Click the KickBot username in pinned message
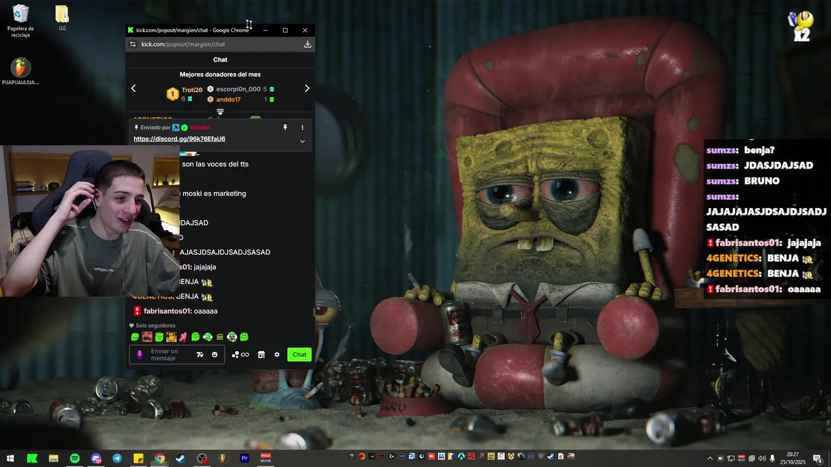The image size is (831, 467). coord(200,128)
